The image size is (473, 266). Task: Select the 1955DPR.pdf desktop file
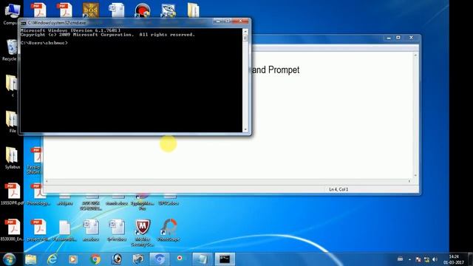coord(12,194)
